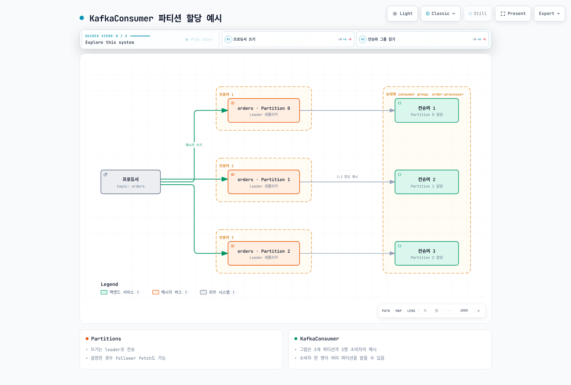
Task: Click the bus icon on Partition 1 node
Action: [233, 174]
